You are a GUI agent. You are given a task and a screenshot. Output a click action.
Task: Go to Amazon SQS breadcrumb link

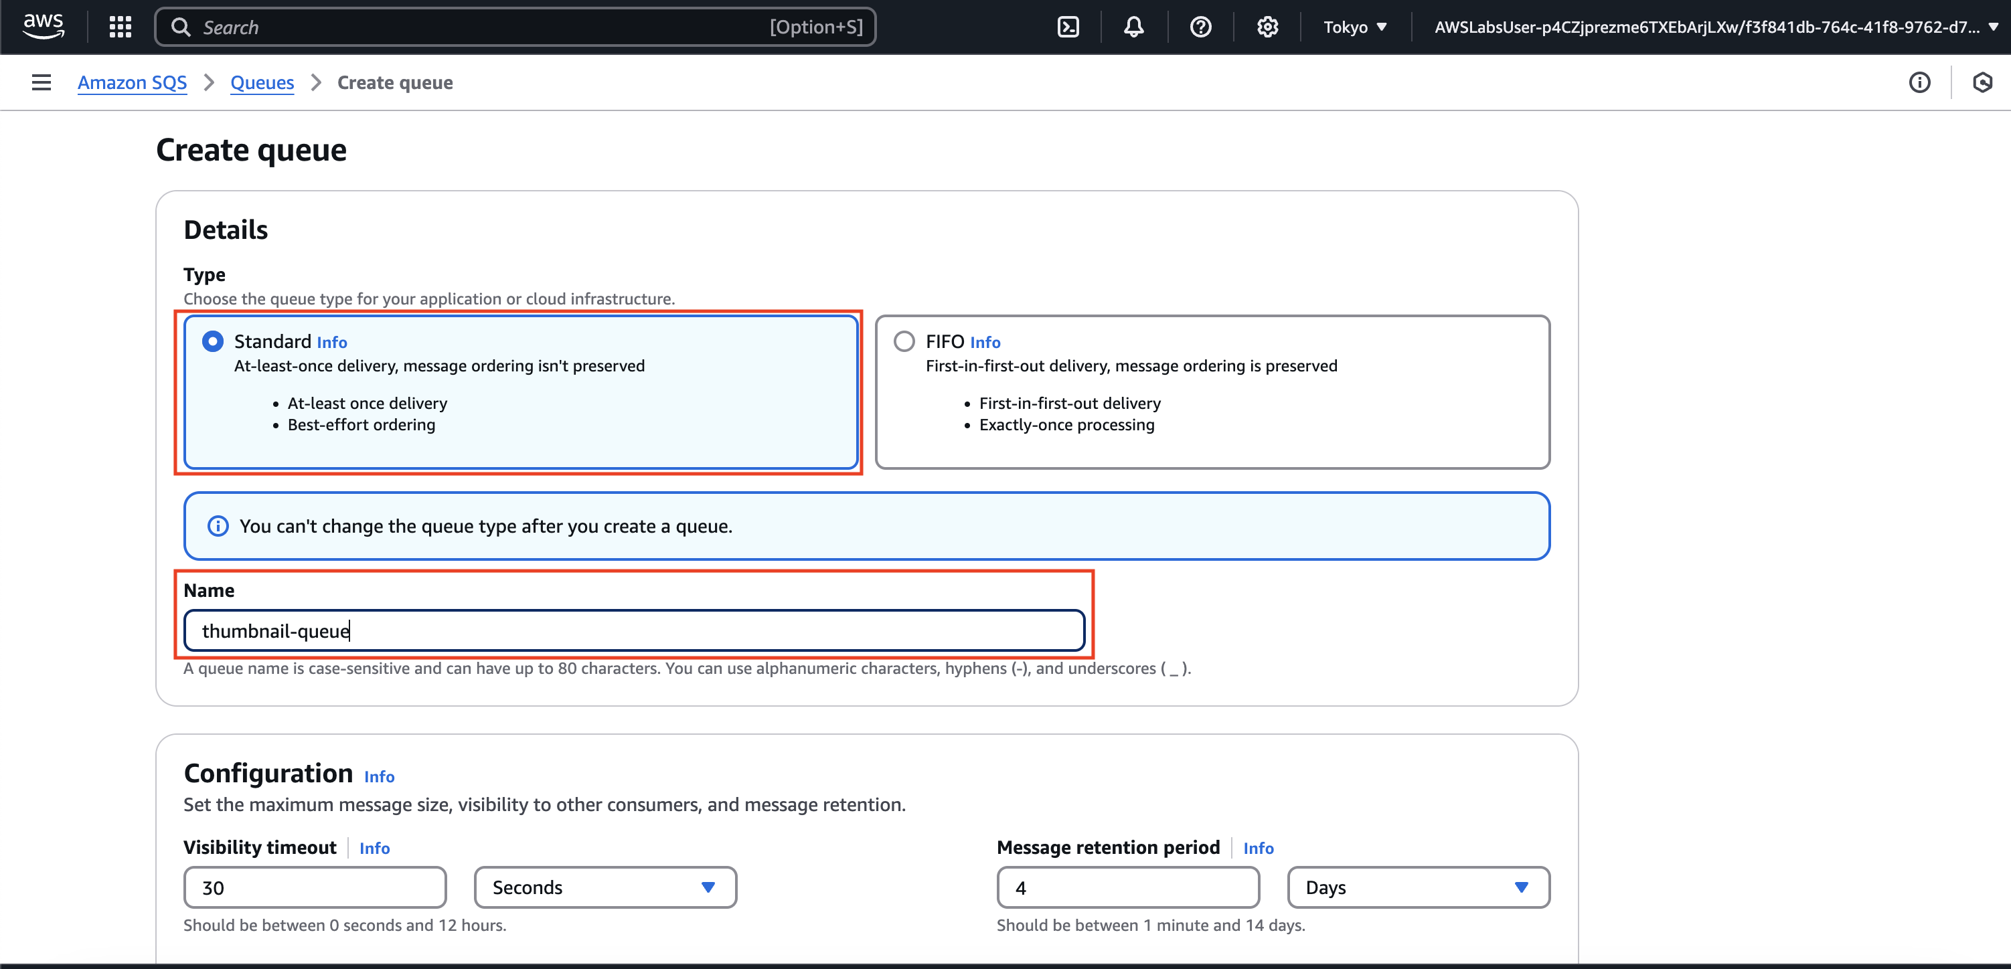pyautogui.click(x=132, y=82)
